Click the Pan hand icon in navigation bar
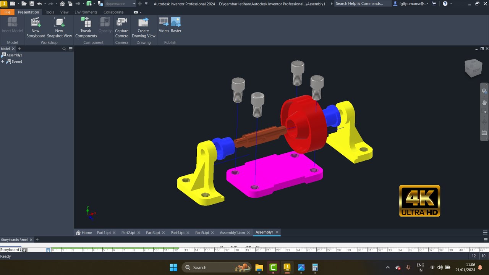Screen dimensions: 489x275 click(484, 102)
